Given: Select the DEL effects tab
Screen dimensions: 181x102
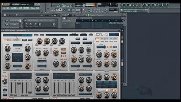Looking at the screenshot, I should (x=111, y=39).
